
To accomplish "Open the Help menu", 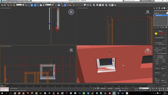I will [72, 2].
